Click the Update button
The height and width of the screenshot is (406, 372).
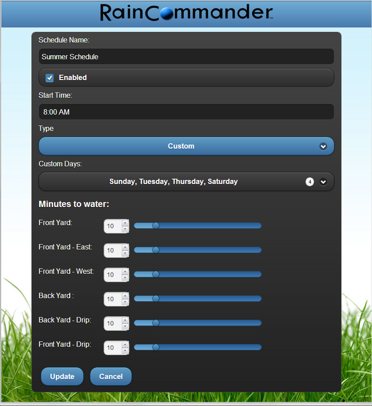click(62, 376)
